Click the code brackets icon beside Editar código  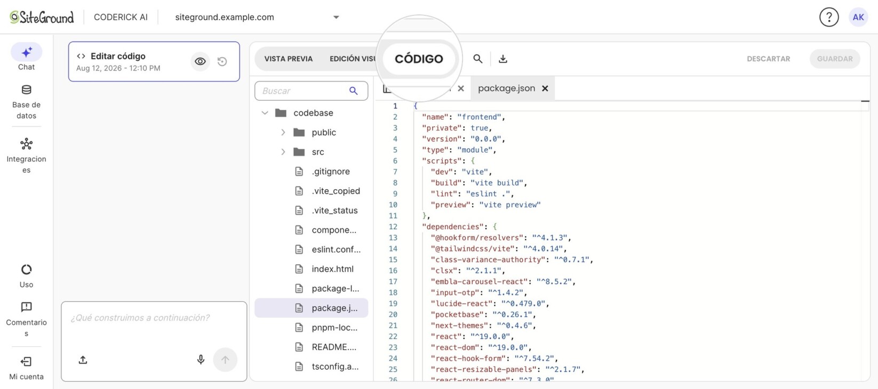coord(81,56)
